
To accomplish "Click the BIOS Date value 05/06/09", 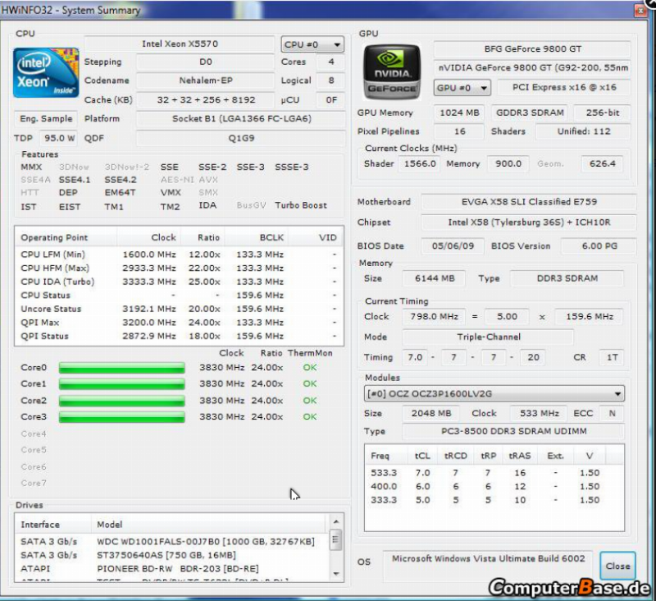I will click(453, 246).
